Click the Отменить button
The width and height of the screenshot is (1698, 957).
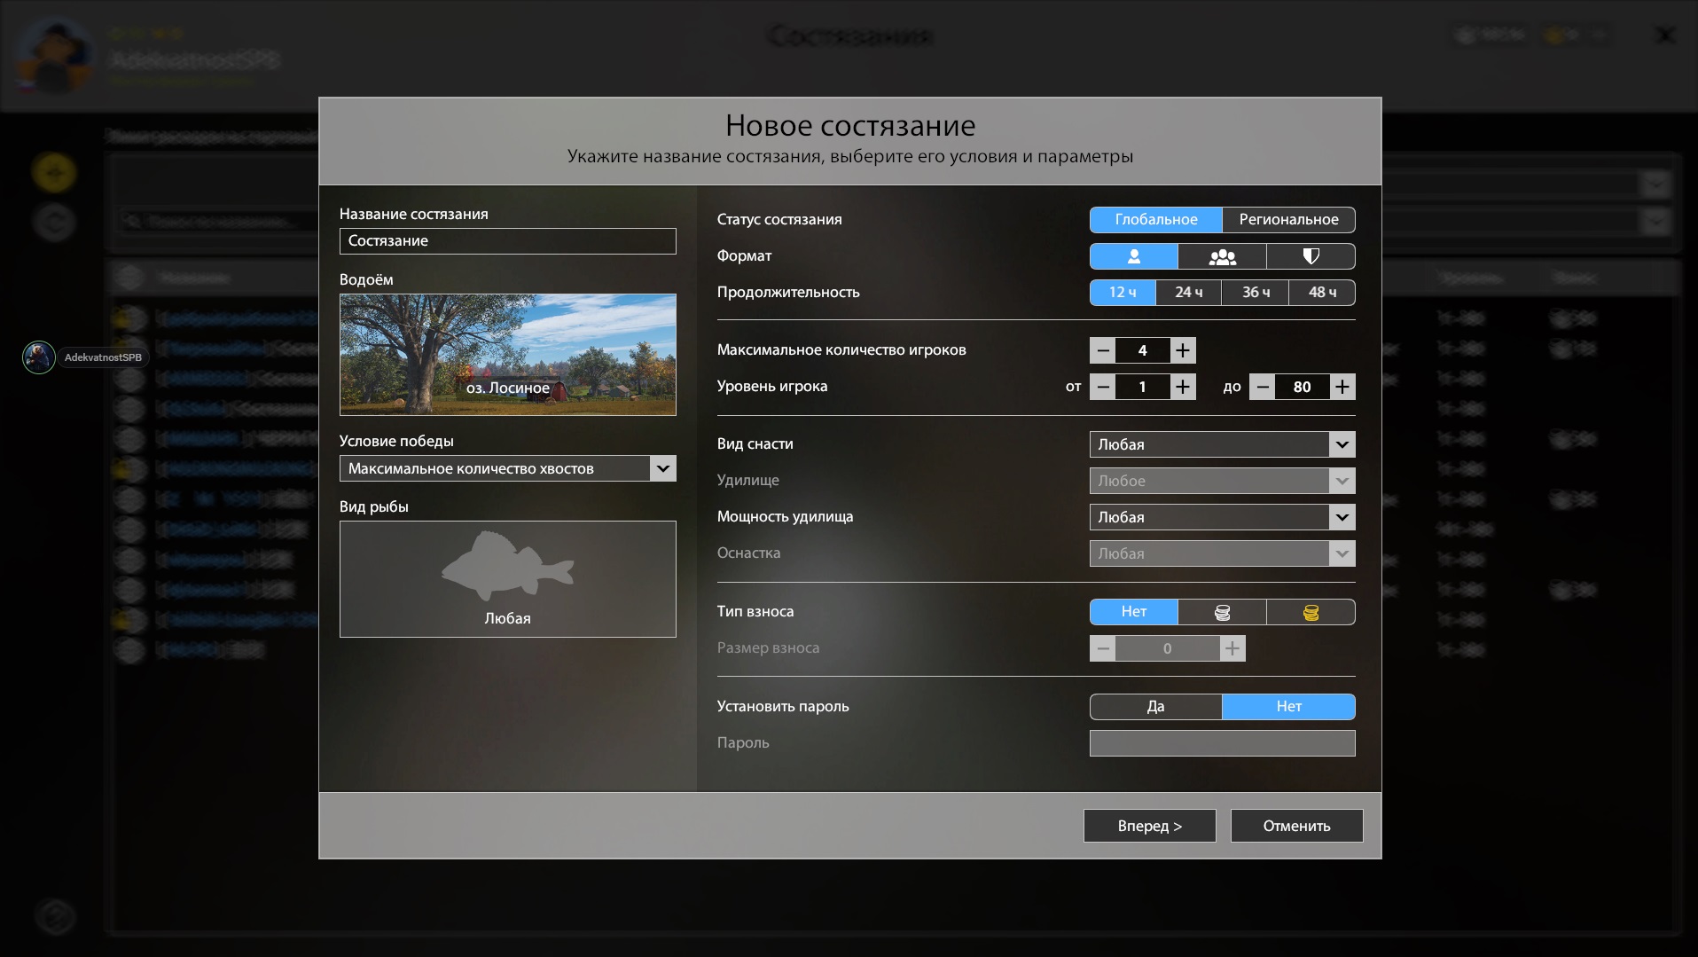click(x=1296, y=826)
